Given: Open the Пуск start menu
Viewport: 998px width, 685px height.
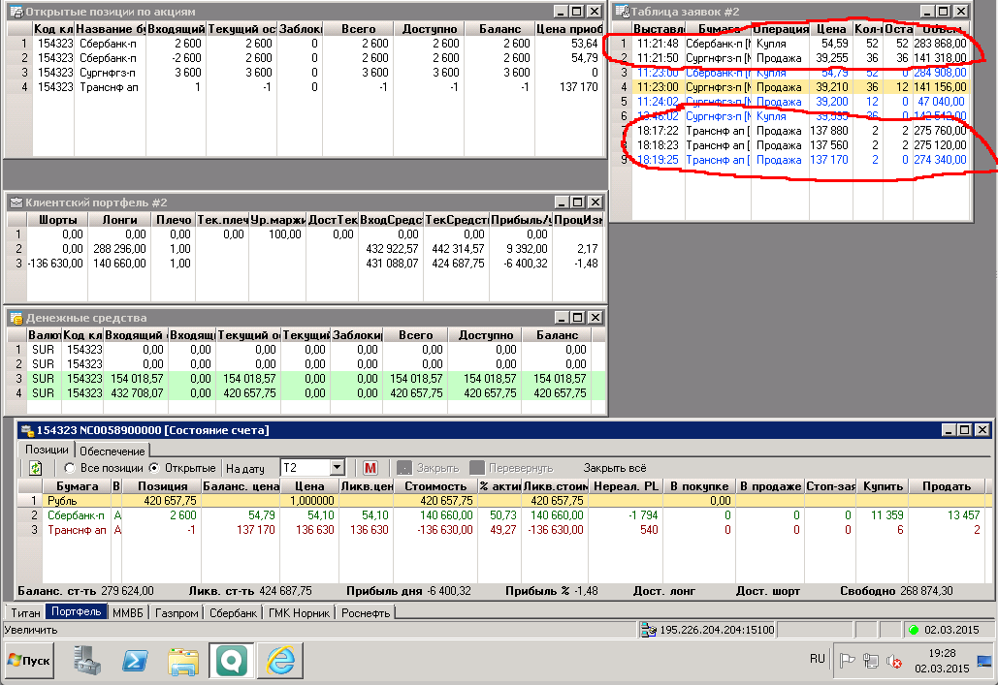Looking at the screenshot, I should click(29, 661).
